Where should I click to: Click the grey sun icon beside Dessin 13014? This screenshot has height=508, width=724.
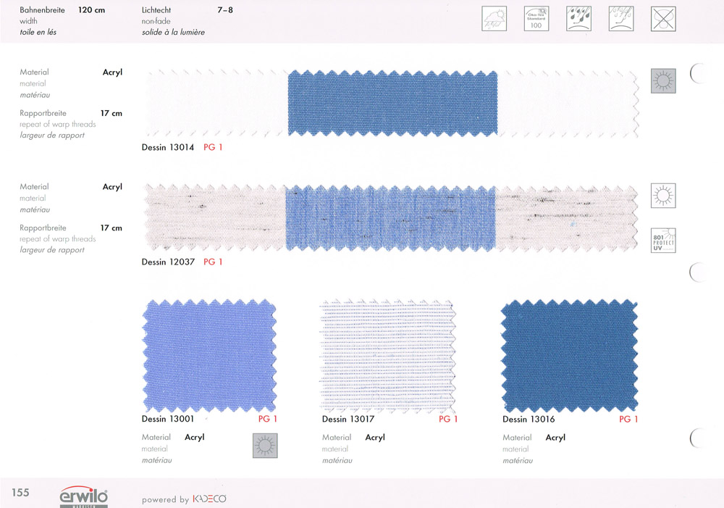point(663,81)
